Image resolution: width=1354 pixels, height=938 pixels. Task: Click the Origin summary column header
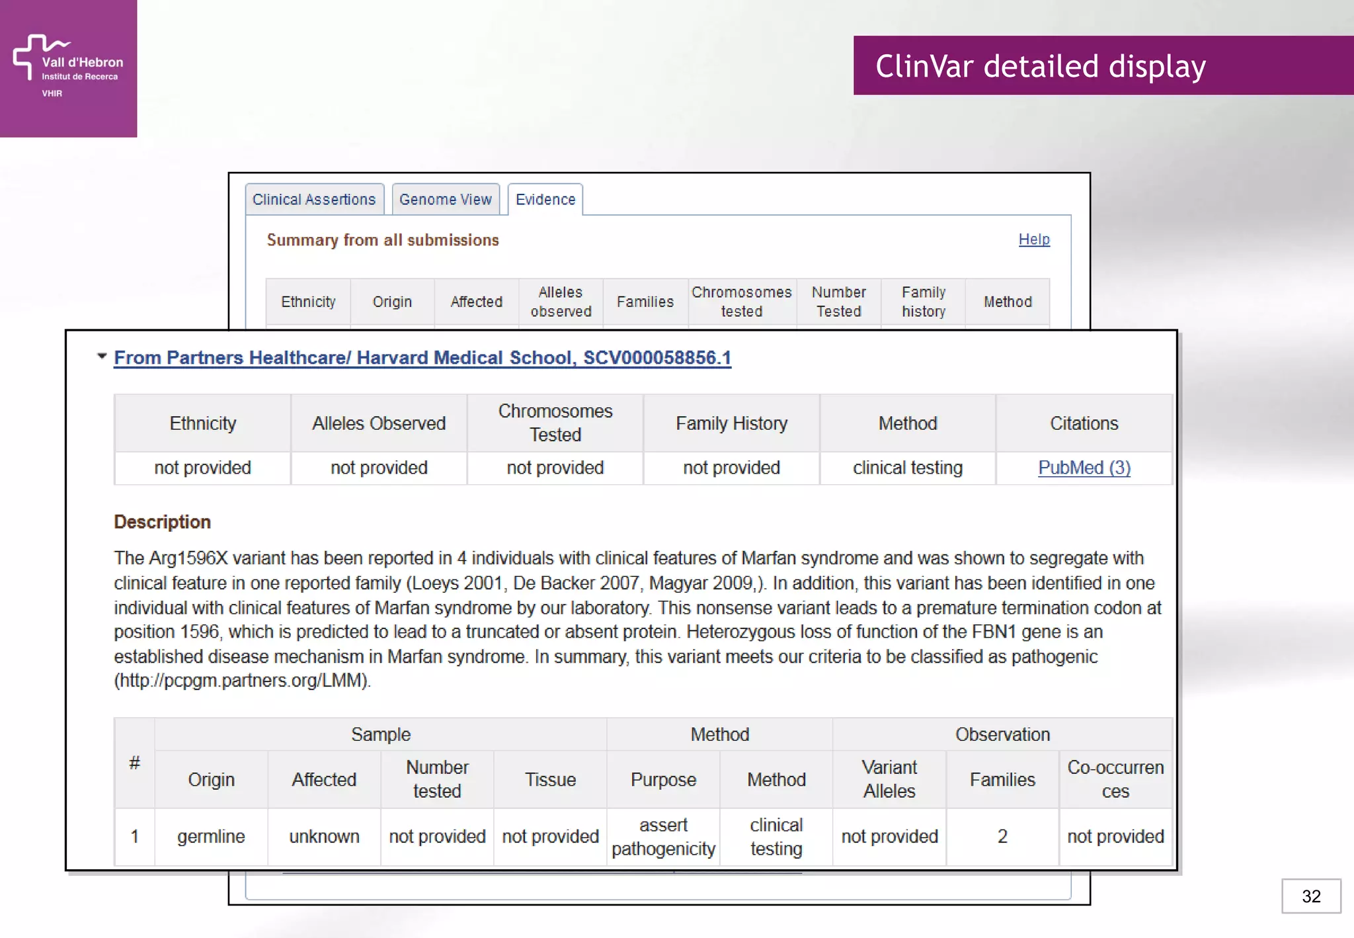click(392, 302)
